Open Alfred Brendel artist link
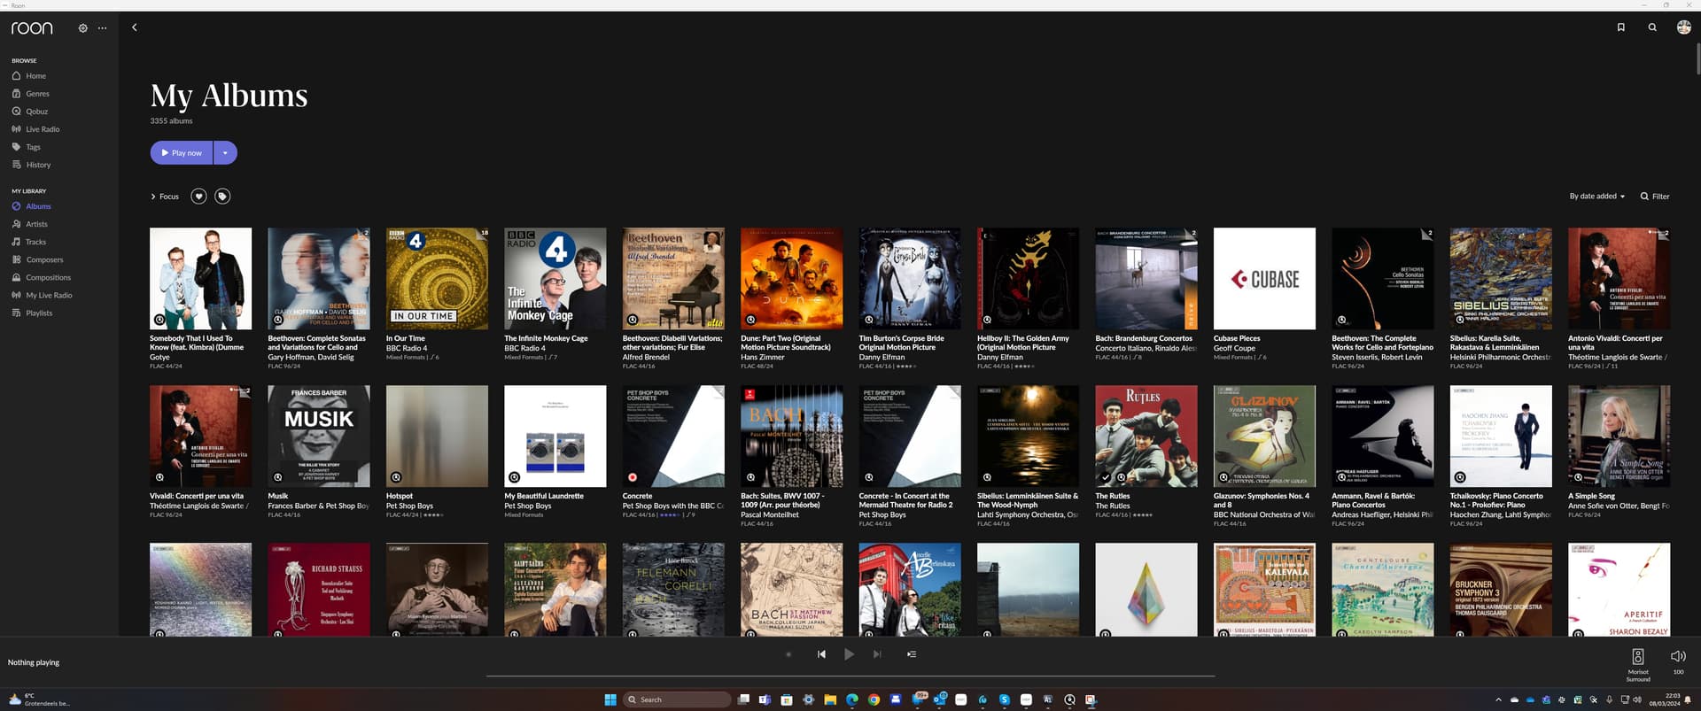This screenshot has height=711, width=1701. (x=646, y=357)
